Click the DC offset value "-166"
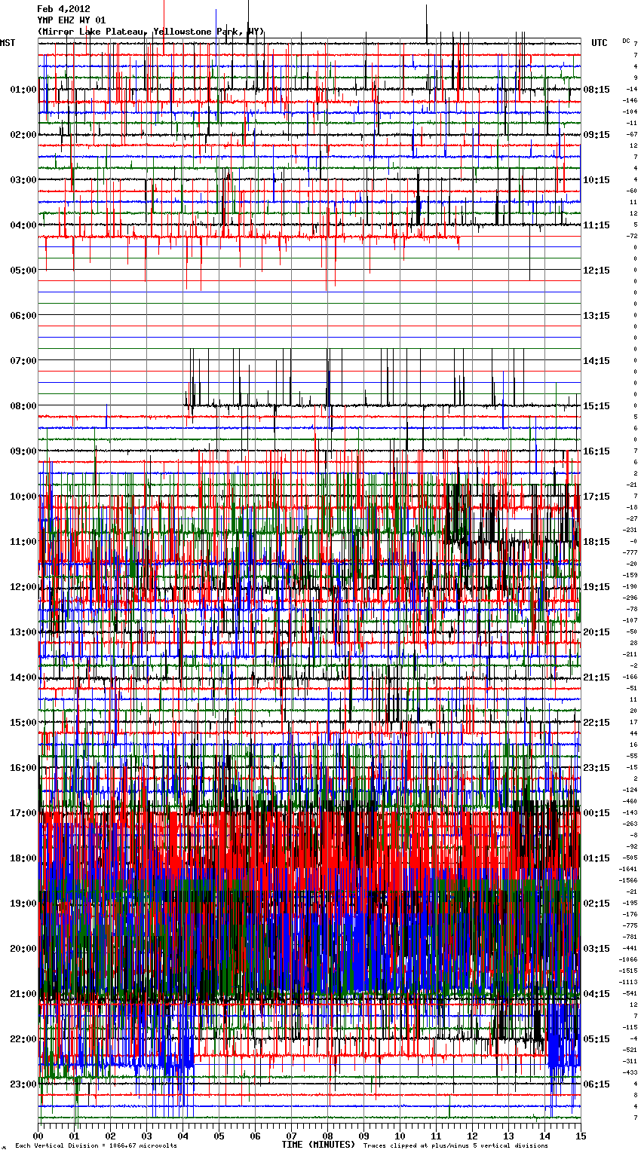The image size is (641, 1156). click(630, 677)
